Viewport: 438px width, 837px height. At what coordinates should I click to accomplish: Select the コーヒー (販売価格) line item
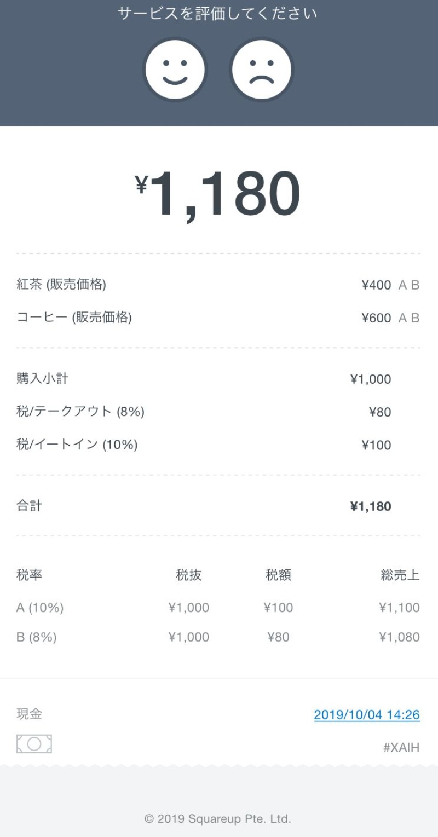(74, 318)
